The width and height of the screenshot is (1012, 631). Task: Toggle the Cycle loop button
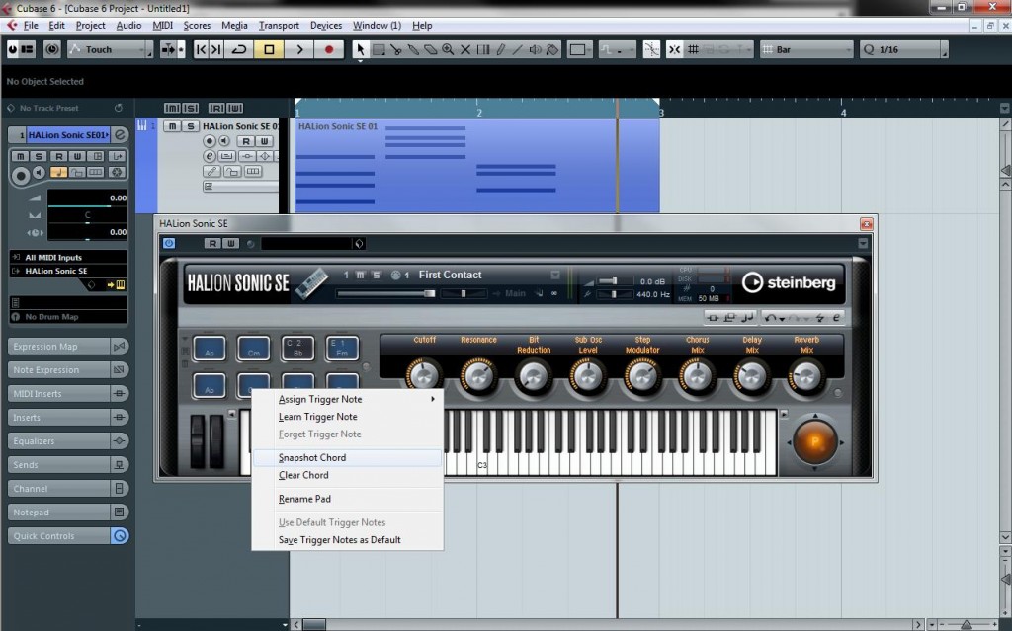coord(239,49)
